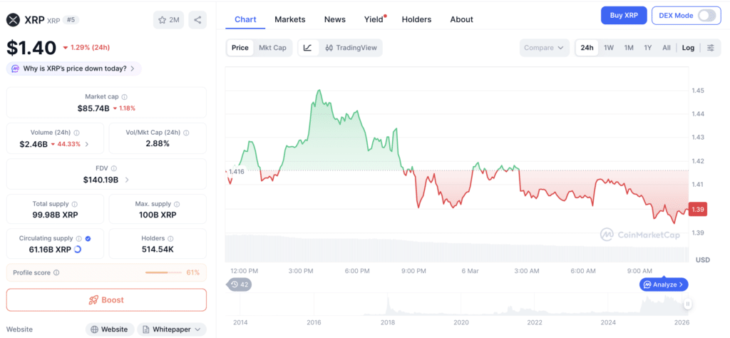This screenshot has width=730, height=338.
Task: Select the line chart type icon
Action: [308, 48]
